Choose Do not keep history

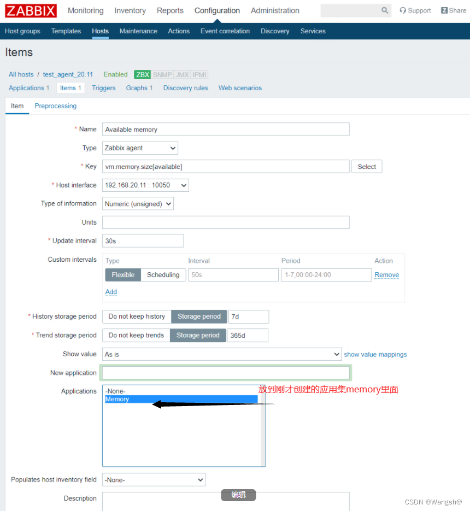137,316
